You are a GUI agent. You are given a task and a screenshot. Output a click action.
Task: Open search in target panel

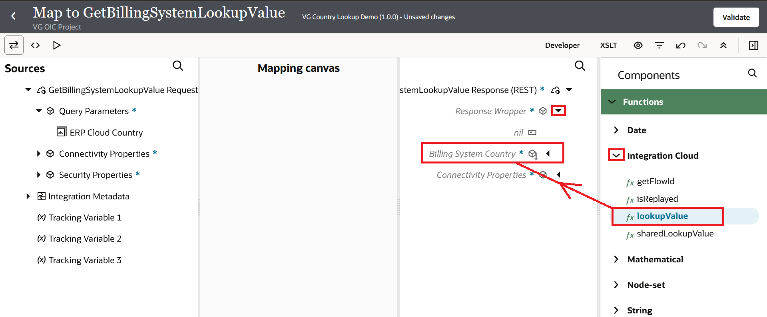point(580,66)
